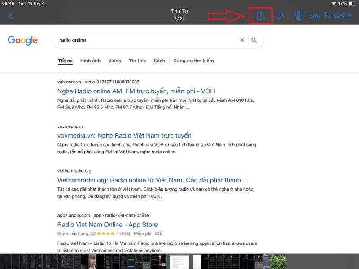Open the Radio Viet Nam Online App Store link
The width and height of the screenshot is (359, 269).
tap(107, 225)
